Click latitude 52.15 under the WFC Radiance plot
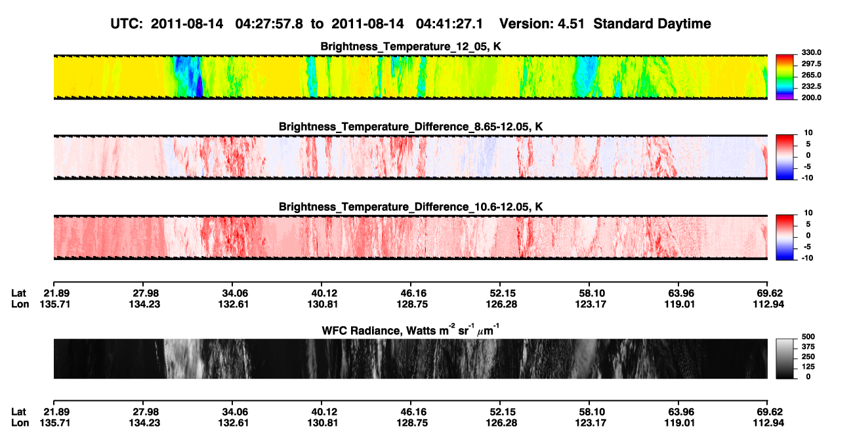 (500, 411)
